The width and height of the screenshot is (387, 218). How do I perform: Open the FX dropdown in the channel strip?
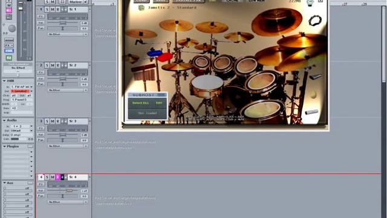click(x=9, y=45)
